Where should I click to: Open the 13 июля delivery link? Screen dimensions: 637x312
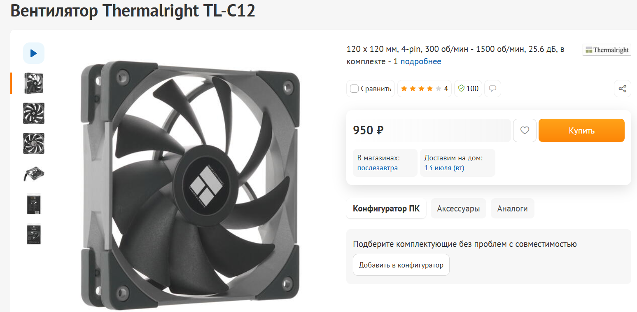444,168
